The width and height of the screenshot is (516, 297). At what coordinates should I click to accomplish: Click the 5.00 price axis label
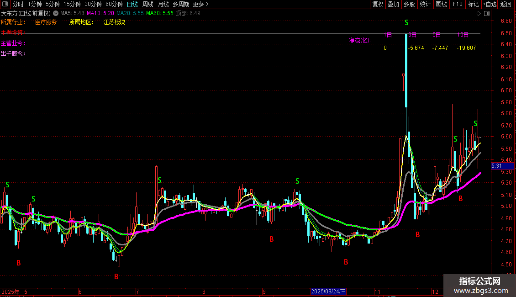click(506, 206)
